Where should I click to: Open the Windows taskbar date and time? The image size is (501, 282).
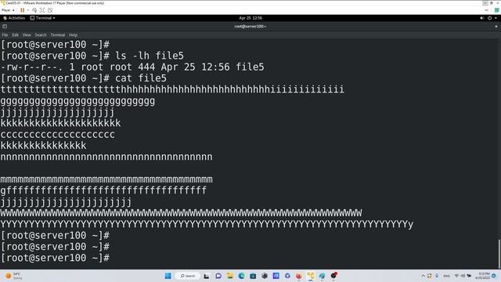click(x=483, y=276)
